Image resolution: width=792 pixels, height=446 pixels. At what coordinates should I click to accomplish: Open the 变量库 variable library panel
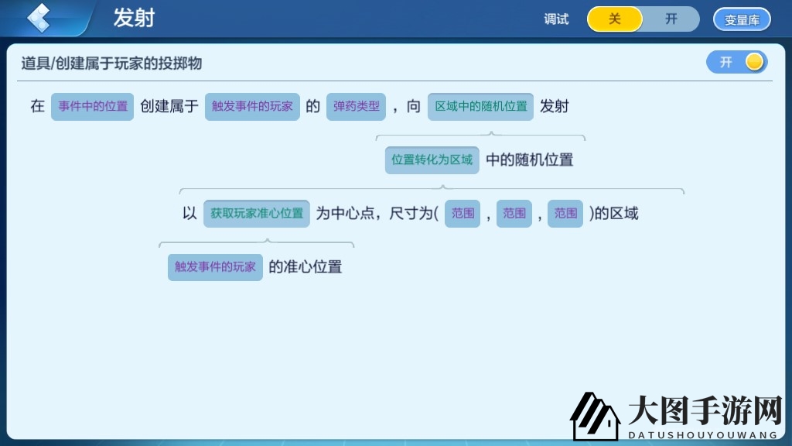point(741,19)
